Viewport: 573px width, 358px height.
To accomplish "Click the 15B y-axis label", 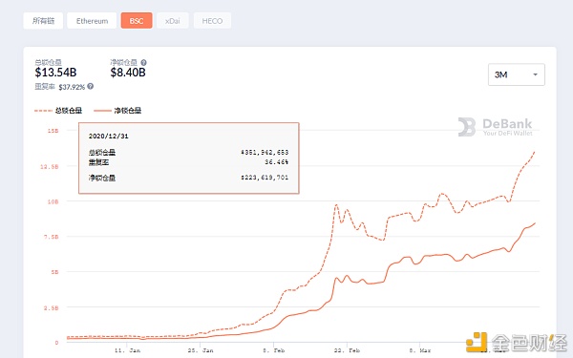I will 53,131.
